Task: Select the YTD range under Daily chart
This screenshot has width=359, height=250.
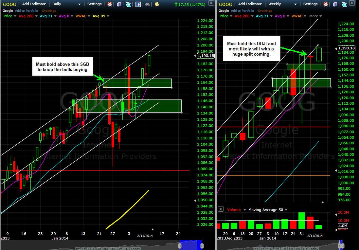Action: pyautogui.click(x=92, y=249)
